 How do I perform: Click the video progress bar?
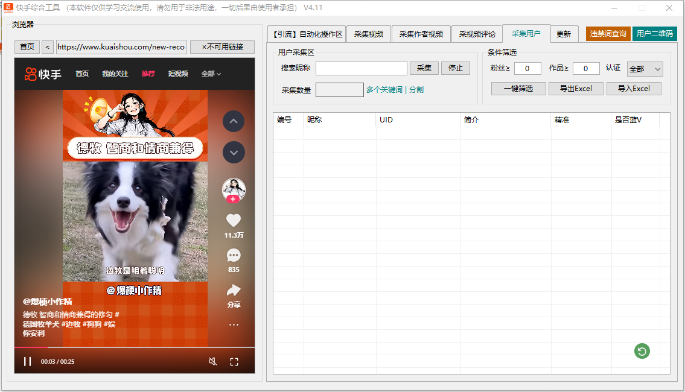click(133, 346)
